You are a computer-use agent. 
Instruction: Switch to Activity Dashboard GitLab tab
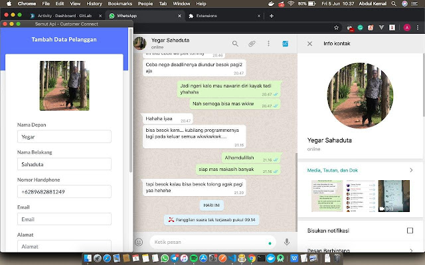tap(66, 16)
